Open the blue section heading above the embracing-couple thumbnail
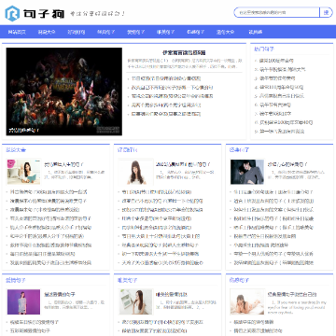The height and width of the screenshot is (336, 336). 239,150
